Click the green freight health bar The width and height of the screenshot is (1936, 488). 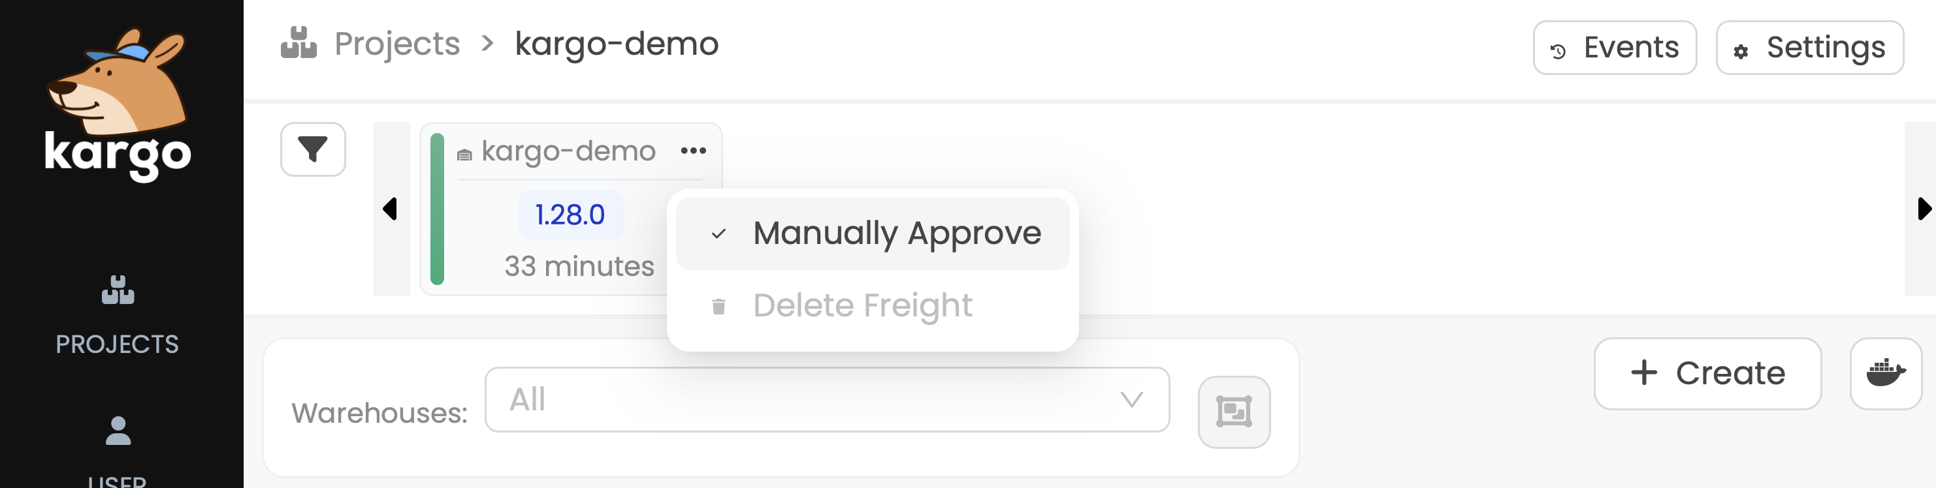[x=440, y=208]
